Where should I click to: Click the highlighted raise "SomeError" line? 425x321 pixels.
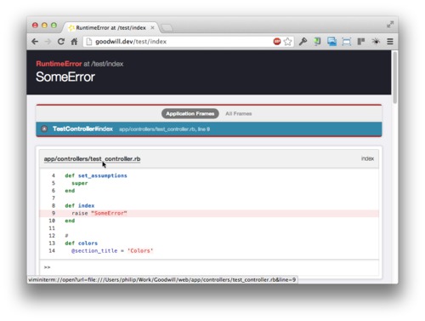pos(209,213)
